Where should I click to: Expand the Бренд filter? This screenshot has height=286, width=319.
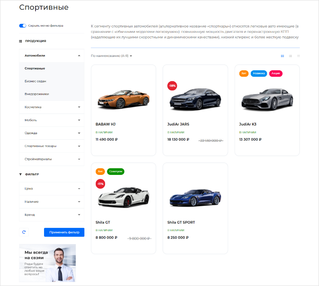coord(79,214)
